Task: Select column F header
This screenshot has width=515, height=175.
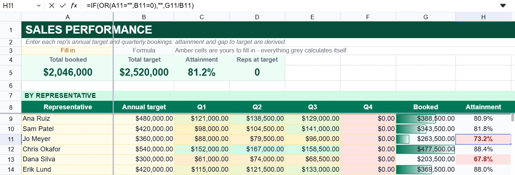Action: click(x=368, y=17)
